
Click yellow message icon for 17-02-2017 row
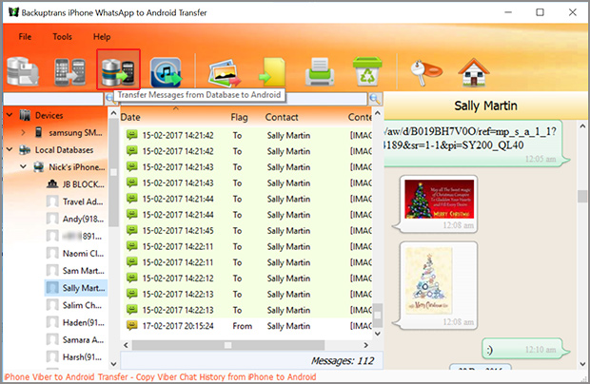click(x=132, y=325)
